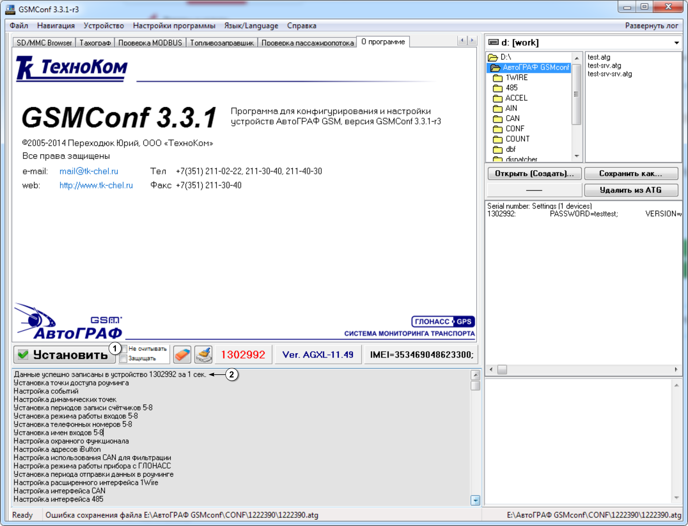Enable the Защищать checkbox
Viewport: 688px width, 526px height.
pos(123,358)
